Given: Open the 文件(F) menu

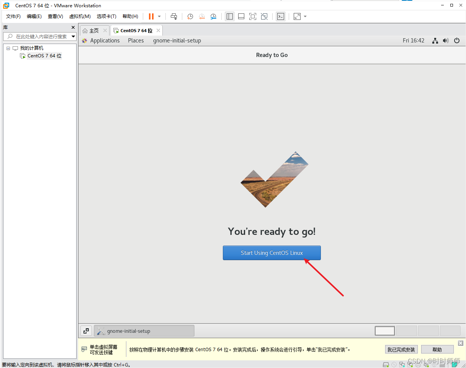Looking at the screenshot, I should [13, 16].
